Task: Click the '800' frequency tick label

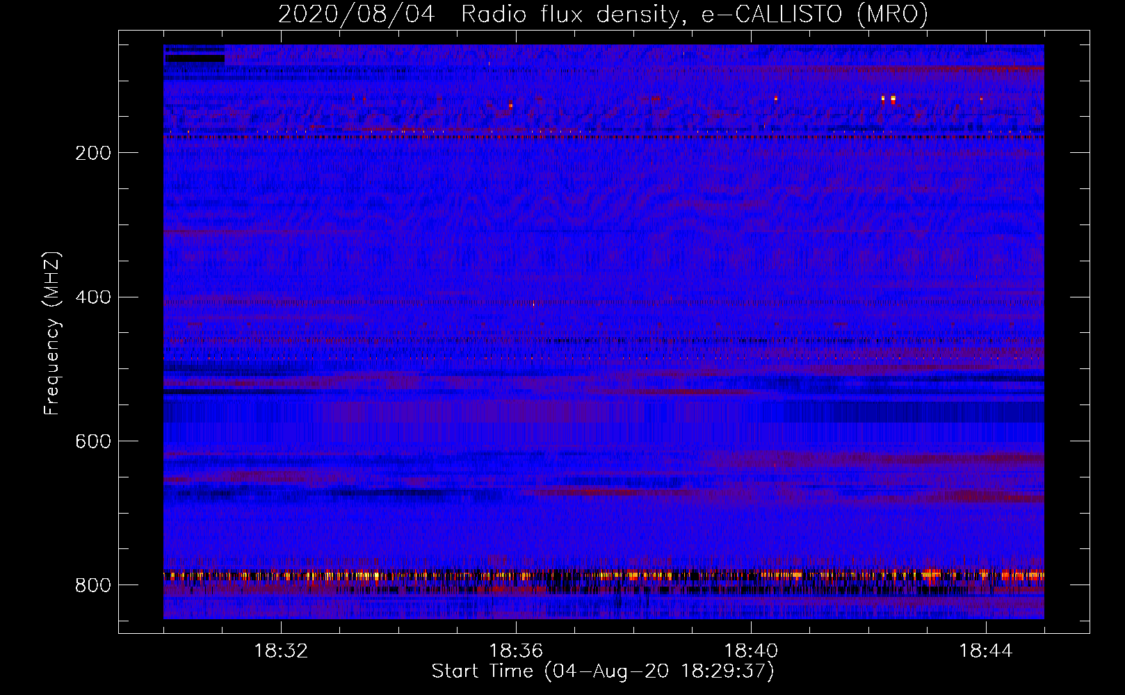Action: point(93,585)
